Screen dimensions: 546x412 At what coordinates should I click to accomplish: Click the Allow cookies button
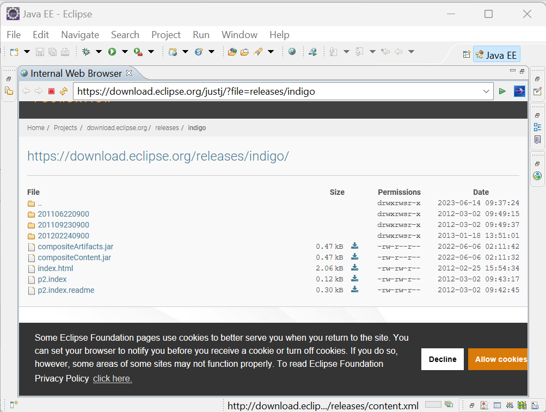pyautogui.click(x=498, y=359)
